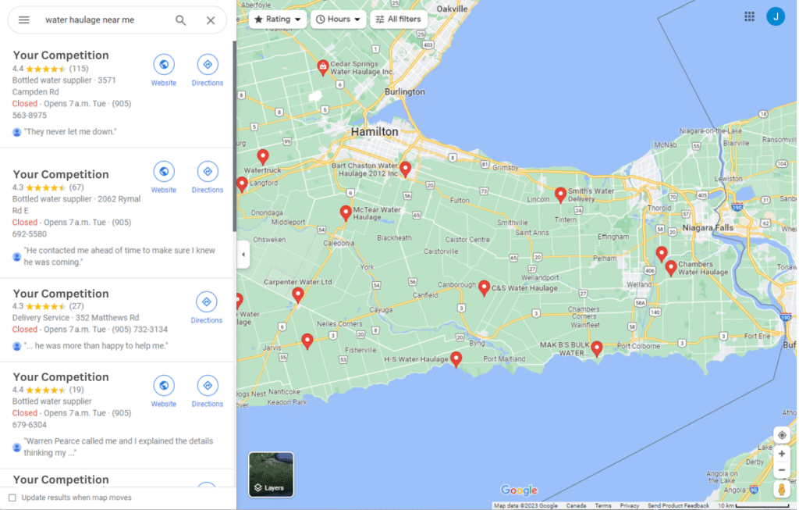Viewport: 799px width, 510px height.
Task: Click the Terms link in map footer
Action: (603, 506)
